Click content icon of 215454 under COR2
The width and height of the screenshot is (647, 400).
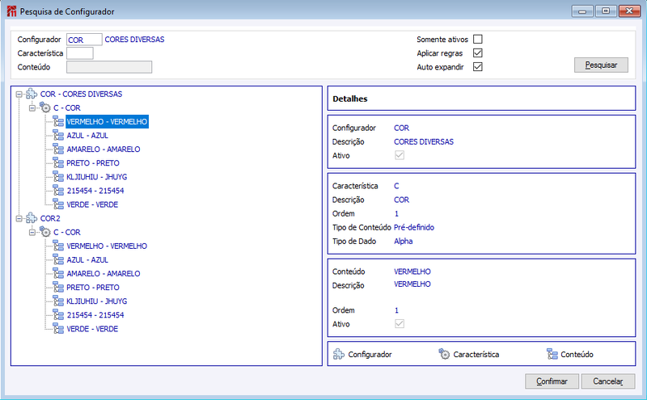(x=58, y=315)
